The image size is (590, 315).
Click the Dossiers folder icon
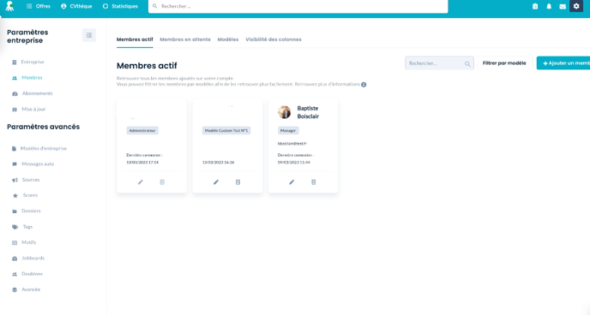coord(15,211)
